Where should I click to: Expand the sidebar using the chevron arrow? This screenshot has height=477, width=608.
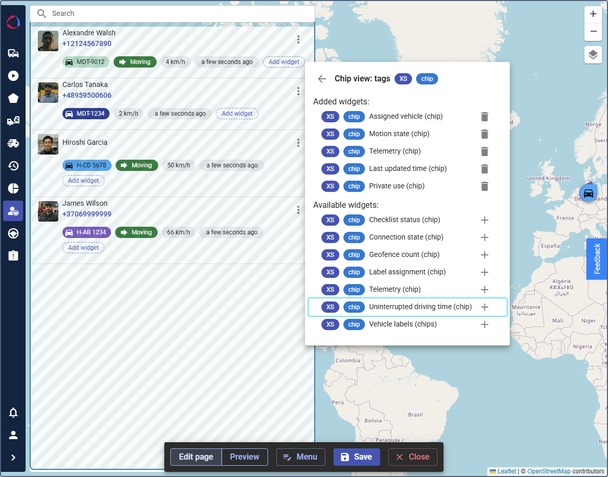click(13, 458)
